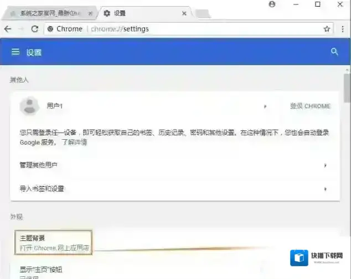
Task: Go back with the browser back arrow
Action: coord(8,29)
